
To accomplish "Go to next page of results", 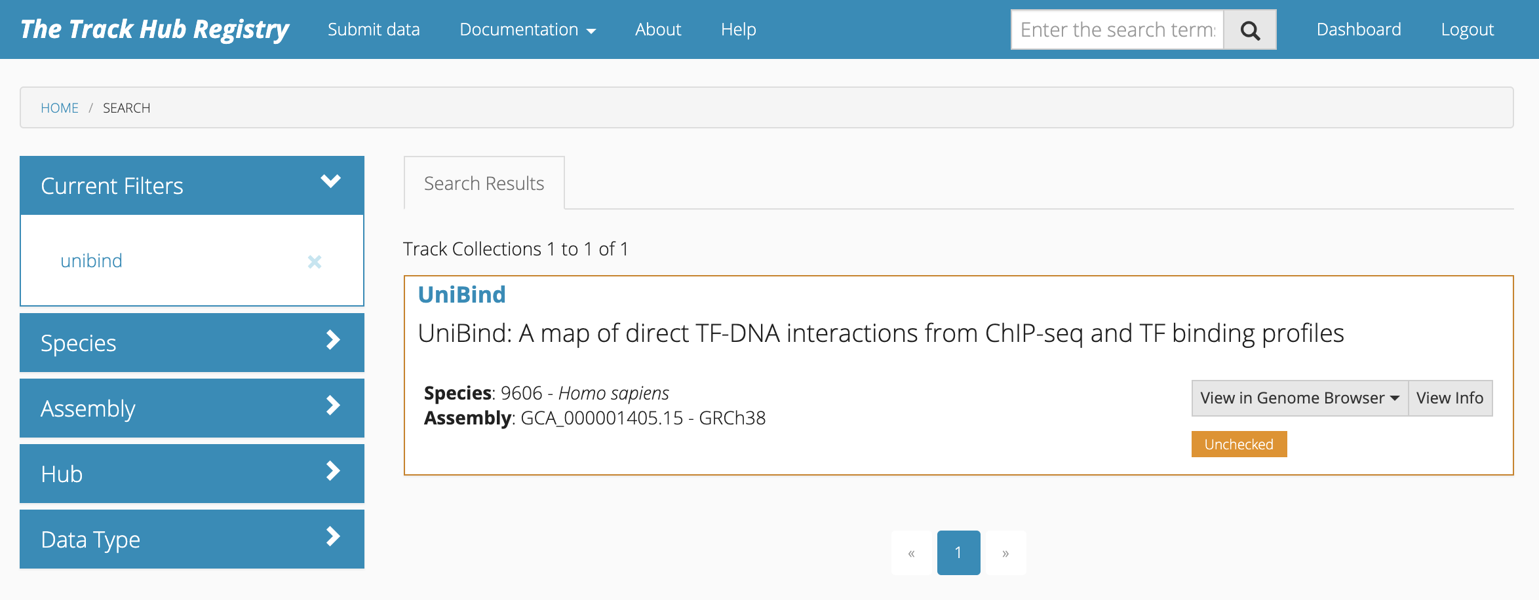I will point(1005,553).
